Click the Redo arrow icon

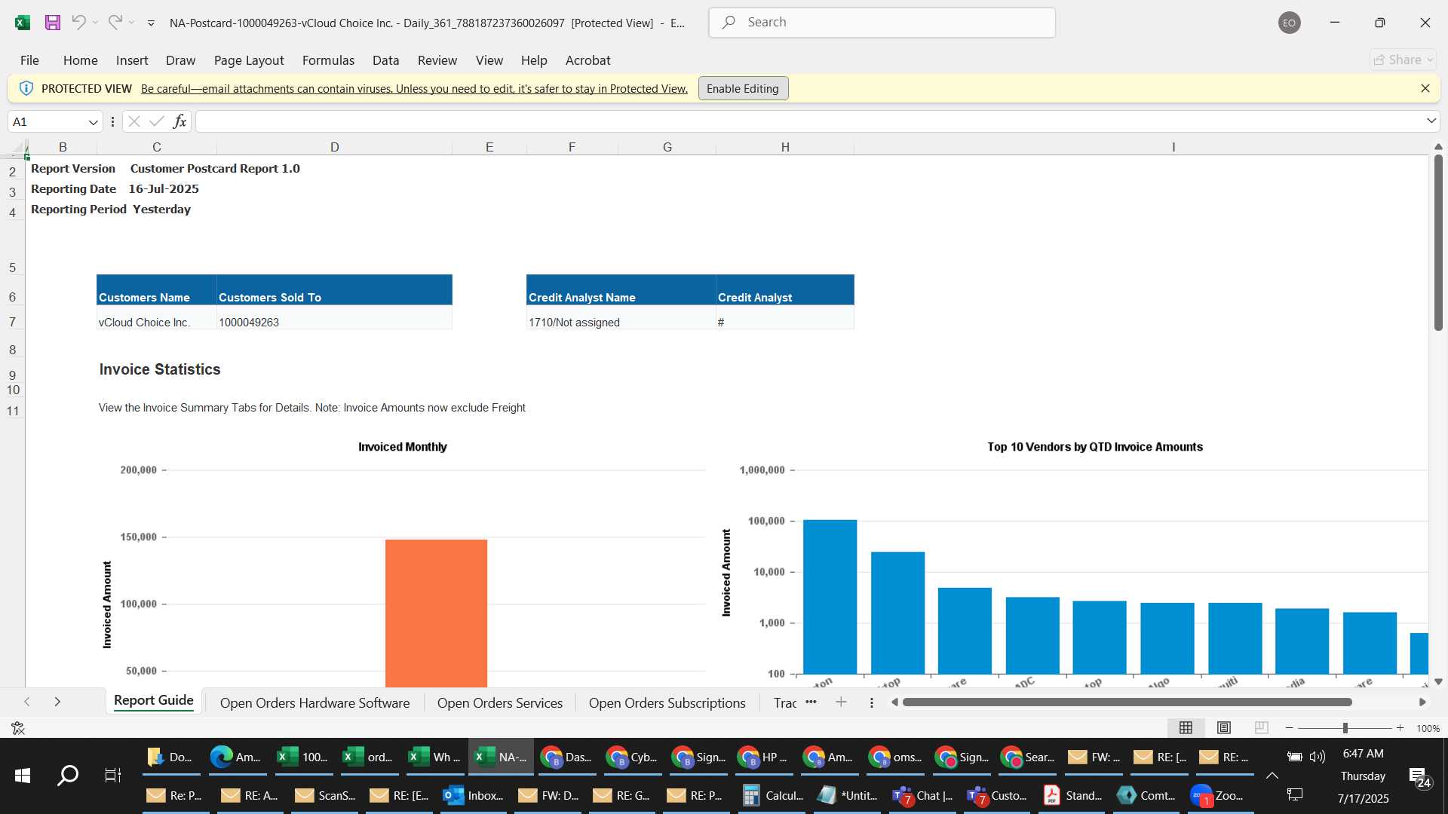(x=115, y=23)
